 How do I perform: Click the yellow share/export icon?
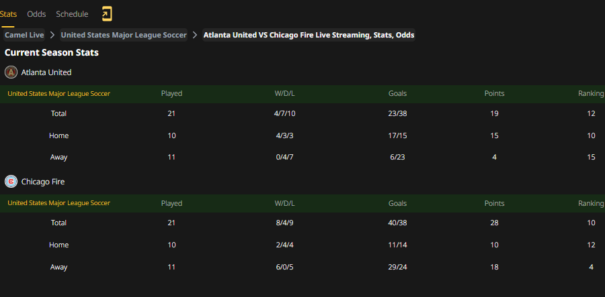coord(107,14)
